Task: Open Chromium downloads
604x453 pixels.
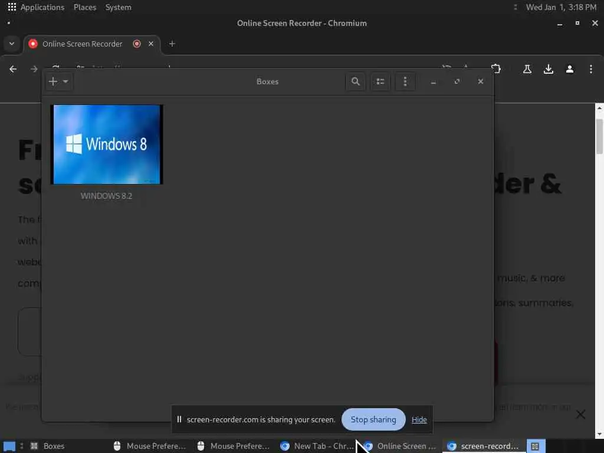Action: coord(549,69)
